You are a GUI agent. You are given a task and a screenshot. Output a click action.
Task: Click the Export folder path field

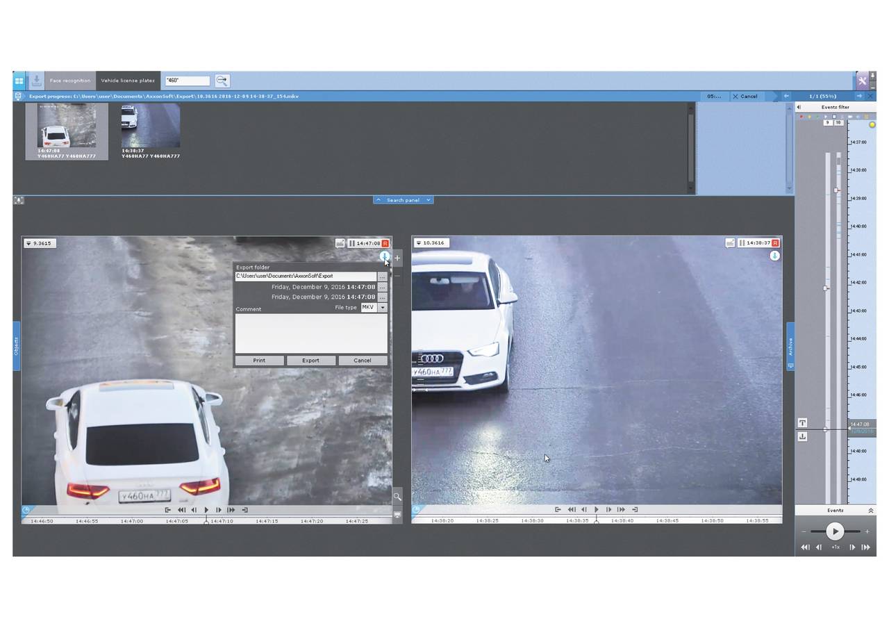pyautogui.click(x=306, y=276)
